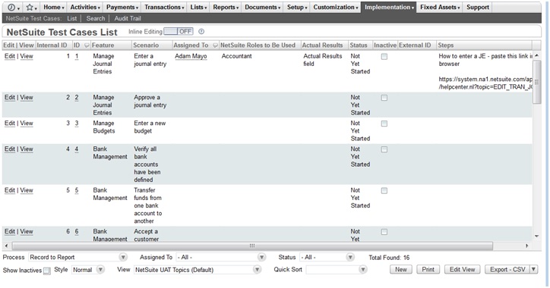Screen dimensions: 550x288
Task: Open the Documents menu
Action: (262, 8)
